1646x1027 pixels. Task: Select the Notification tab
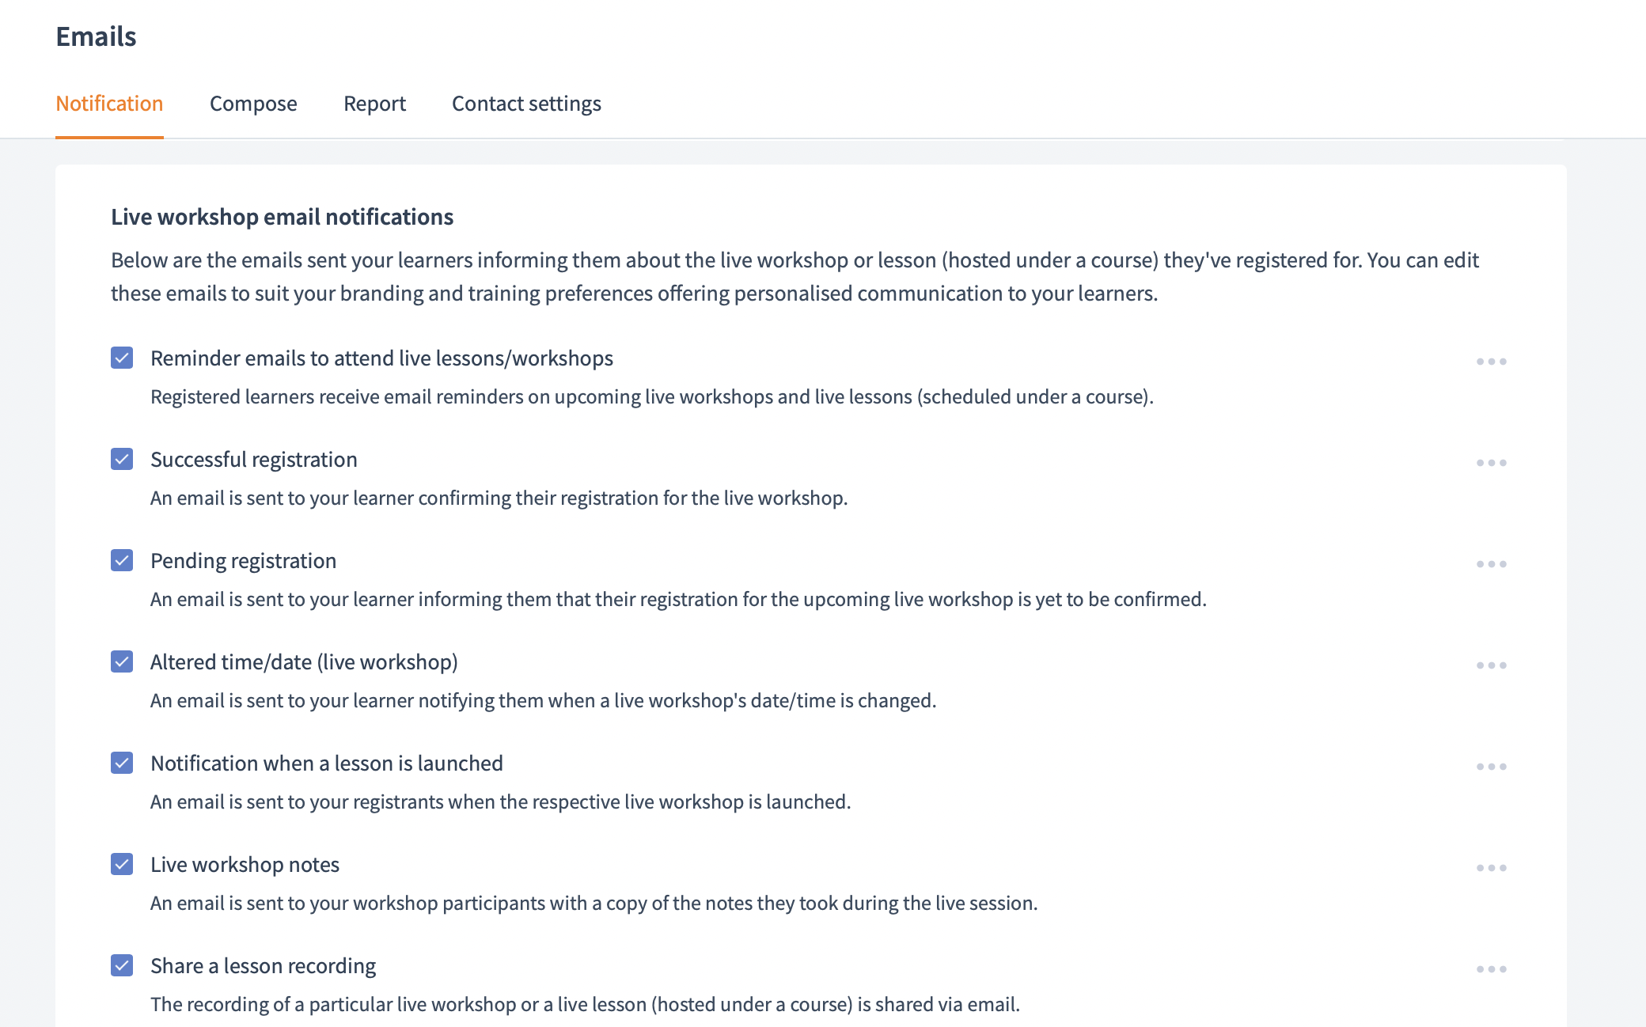109,104
